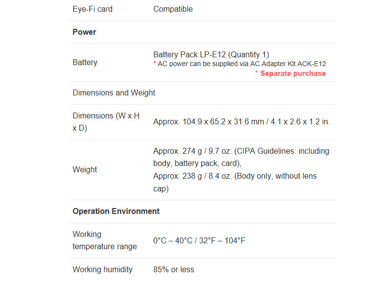The width and height of the screenshot is (391, 281).
Task: Click the AC Adapter Kit ACK-E12 note
Action: pyautogui.click(x=241, y=64)
